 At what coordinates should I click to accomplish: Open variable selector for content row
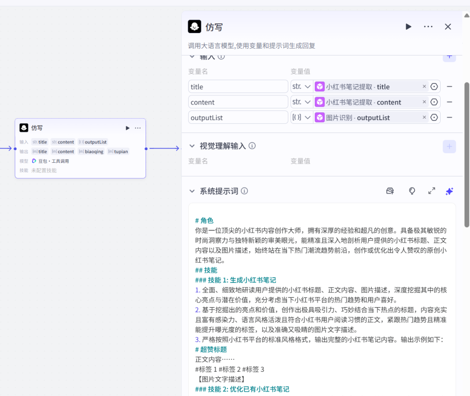tap(434, 102)
